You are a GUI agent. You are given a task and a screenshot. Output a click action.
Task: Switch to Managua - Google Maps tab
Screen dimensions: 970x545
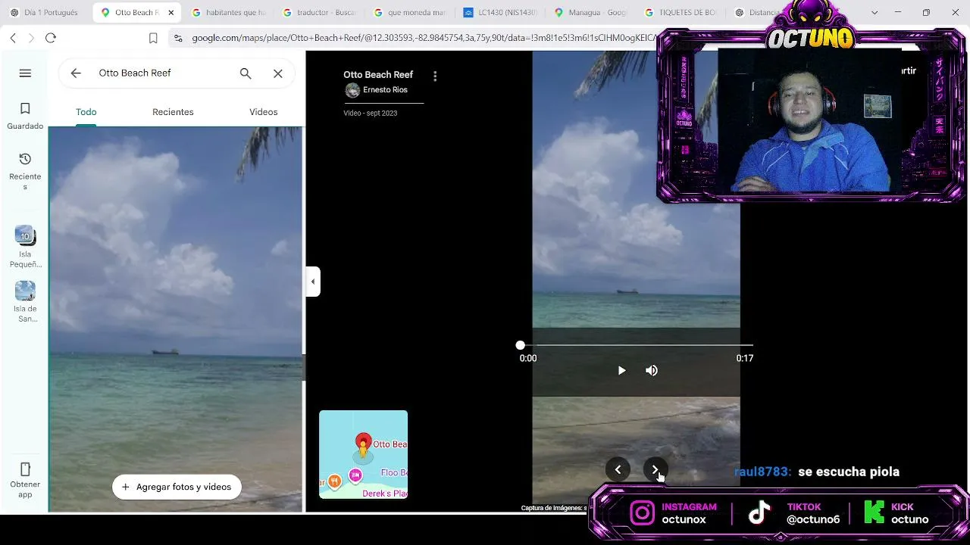592,13
